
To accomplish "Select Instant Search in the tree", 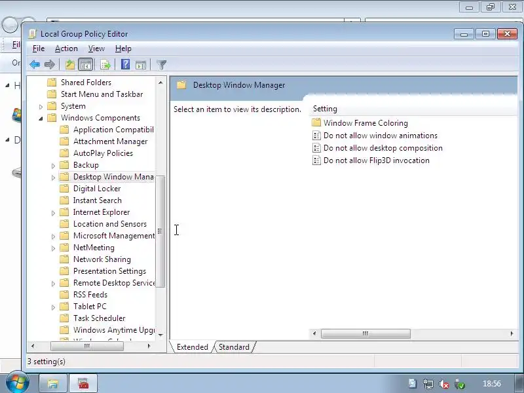I will [x=97, y=200].
